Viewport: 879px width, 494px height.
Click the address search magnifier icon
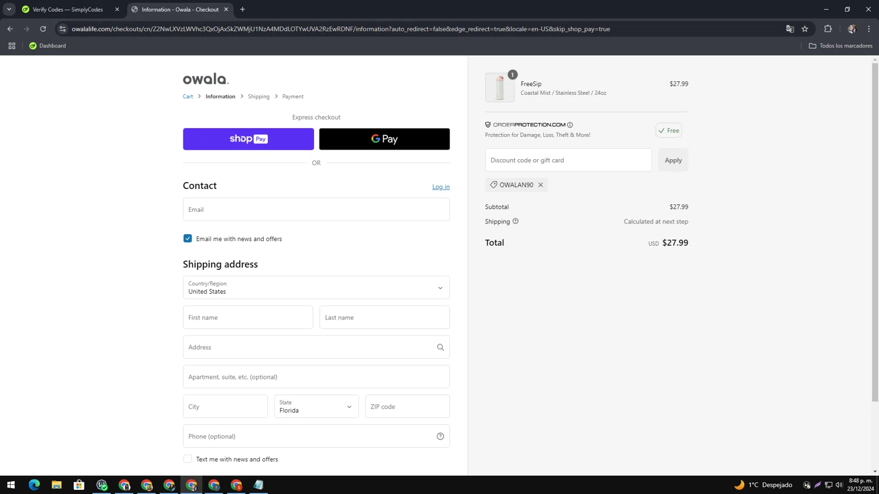point(440,347)
